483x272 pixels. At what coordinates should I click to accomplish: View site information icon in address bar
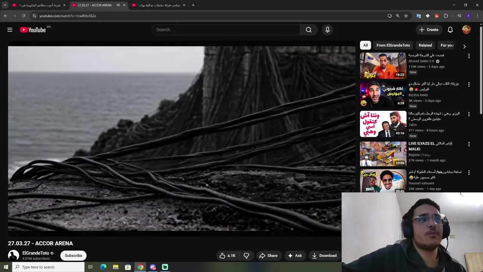coord(34,16)
